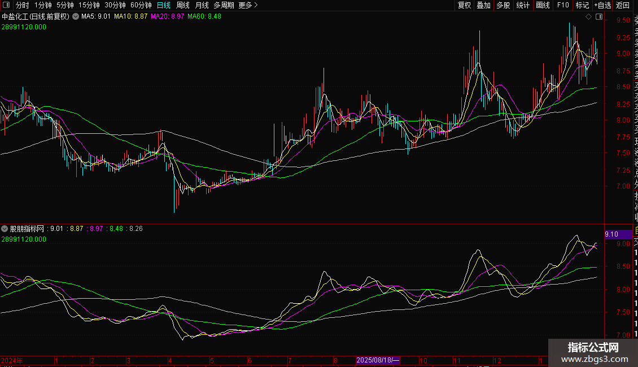Viewport: 638px width, 367px height.
Task: Expand the 股朋指标网 indicator dropdown arrow
Action: (x=5, y=229)
